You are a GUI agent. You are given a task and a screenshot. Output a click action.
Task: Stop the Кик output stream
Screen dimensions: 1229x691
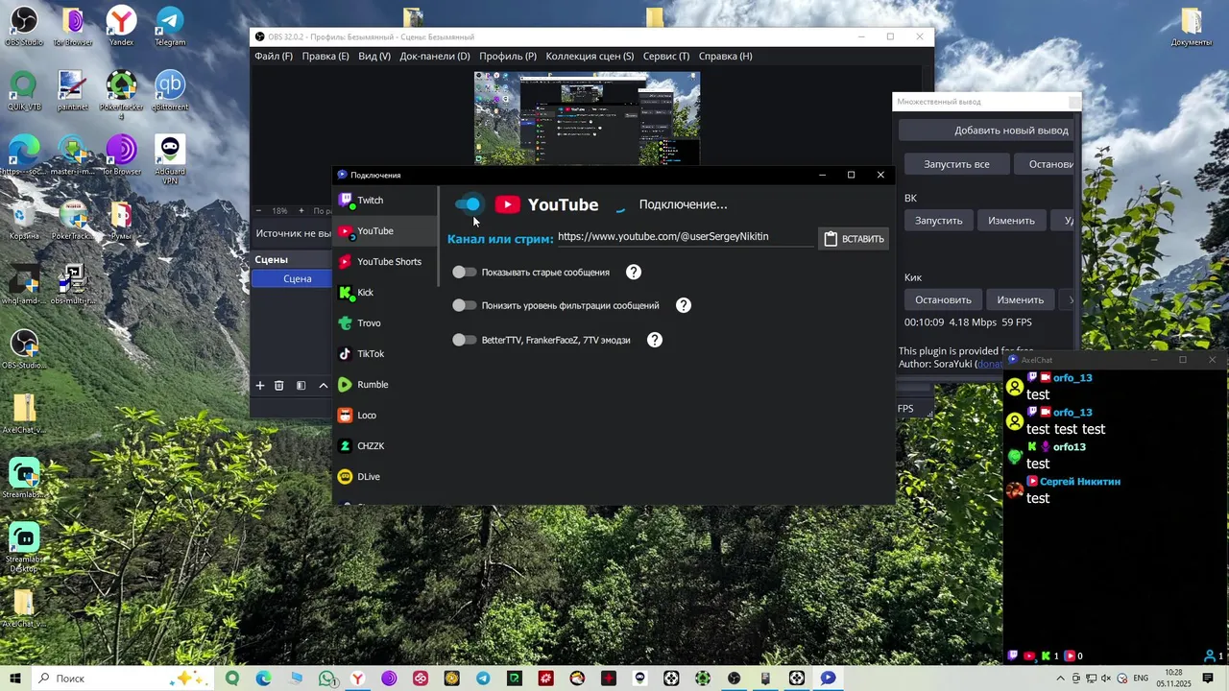coord(943,299)
